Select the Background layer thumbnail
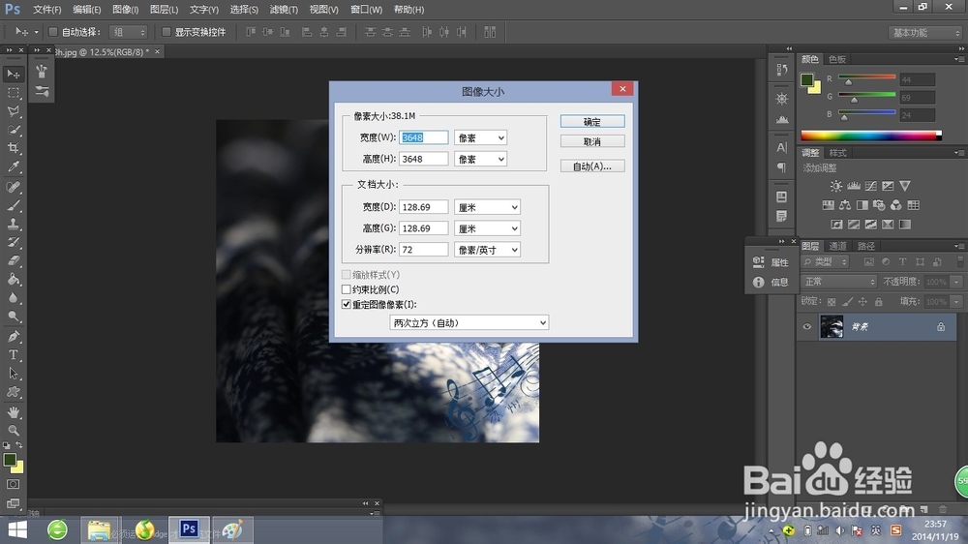Image resolution: width=968 pixels, height=544 pixels. (x=832, y=326)
